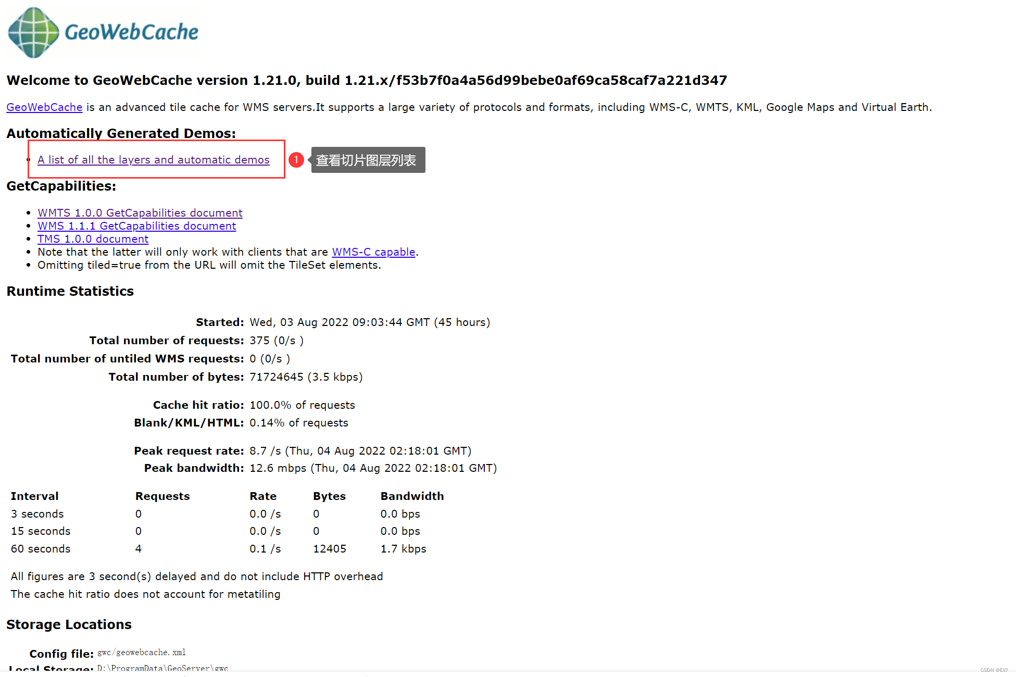Click the Interval column header

pos(35,496)
